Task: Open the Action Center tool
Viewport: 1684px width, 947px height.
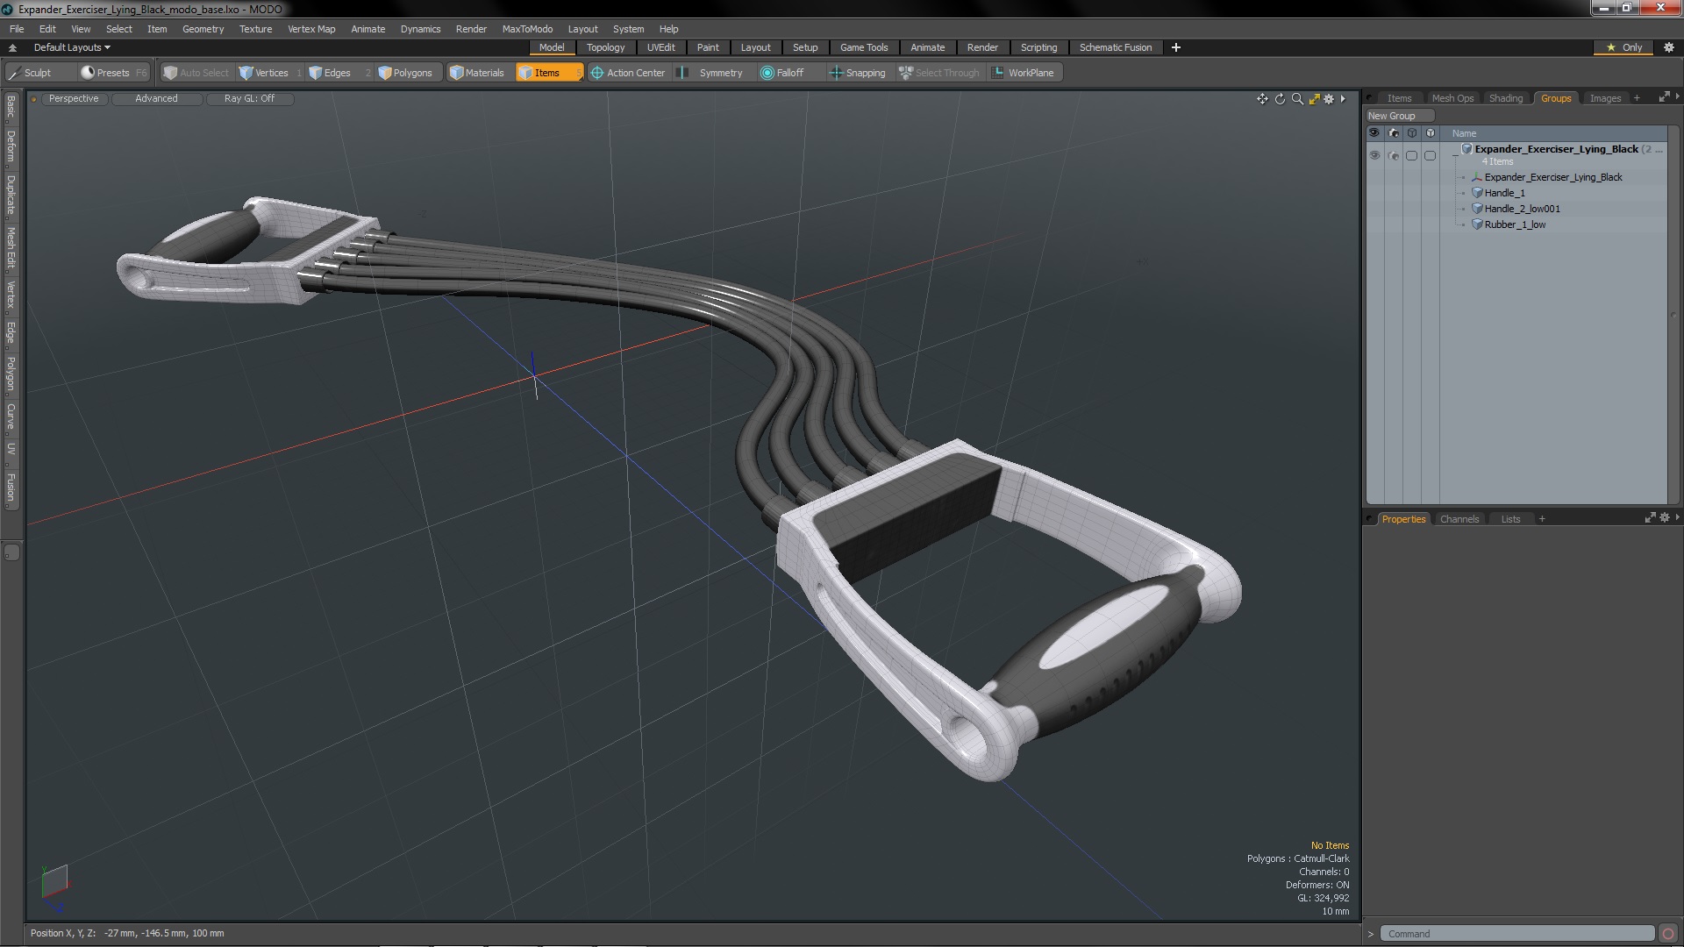Action: point(628,73)
